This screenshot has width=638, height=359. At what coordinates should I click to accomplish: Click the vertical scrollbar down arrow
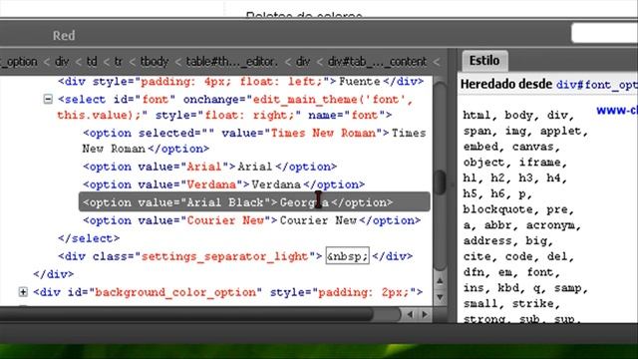click(x=440, y=297)
